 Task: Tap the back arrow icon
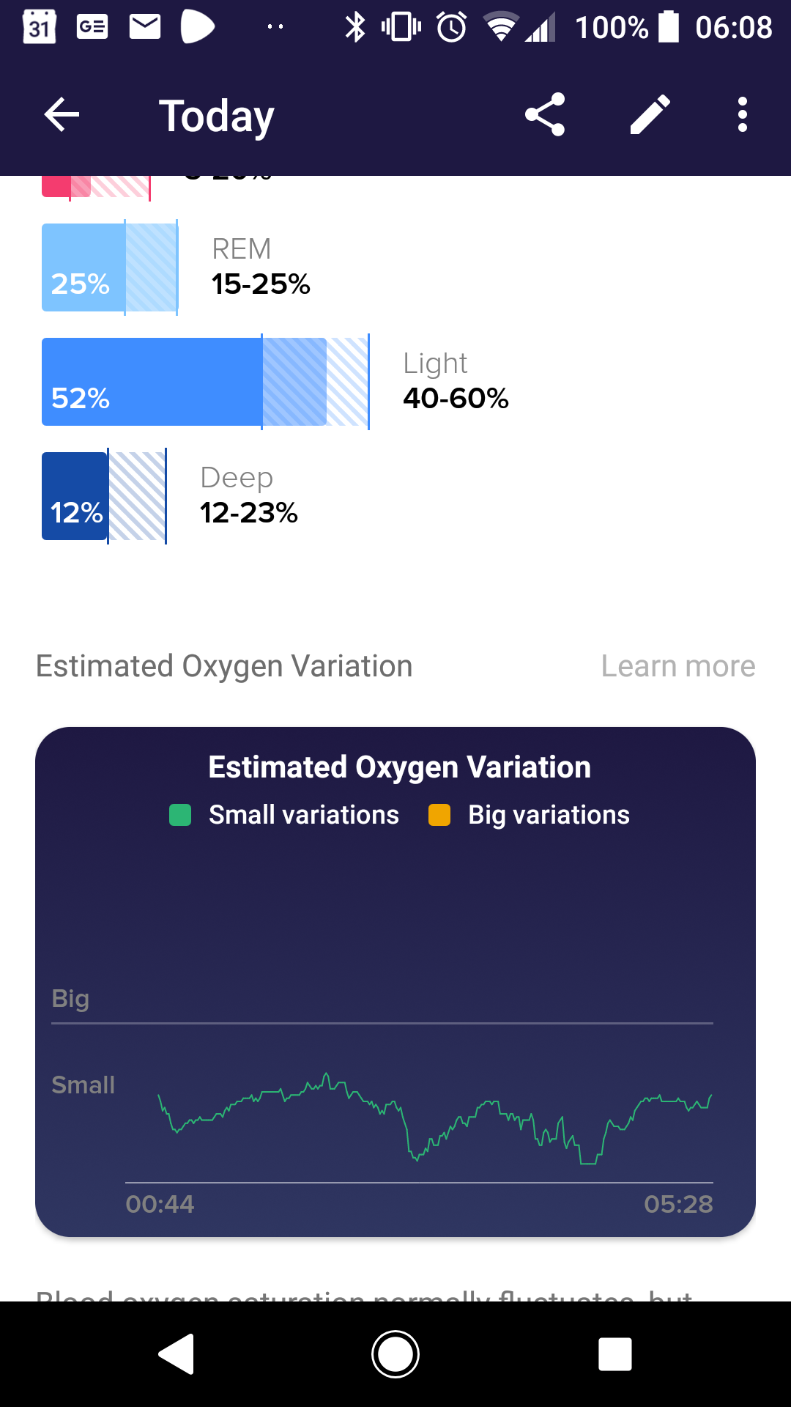62,115
